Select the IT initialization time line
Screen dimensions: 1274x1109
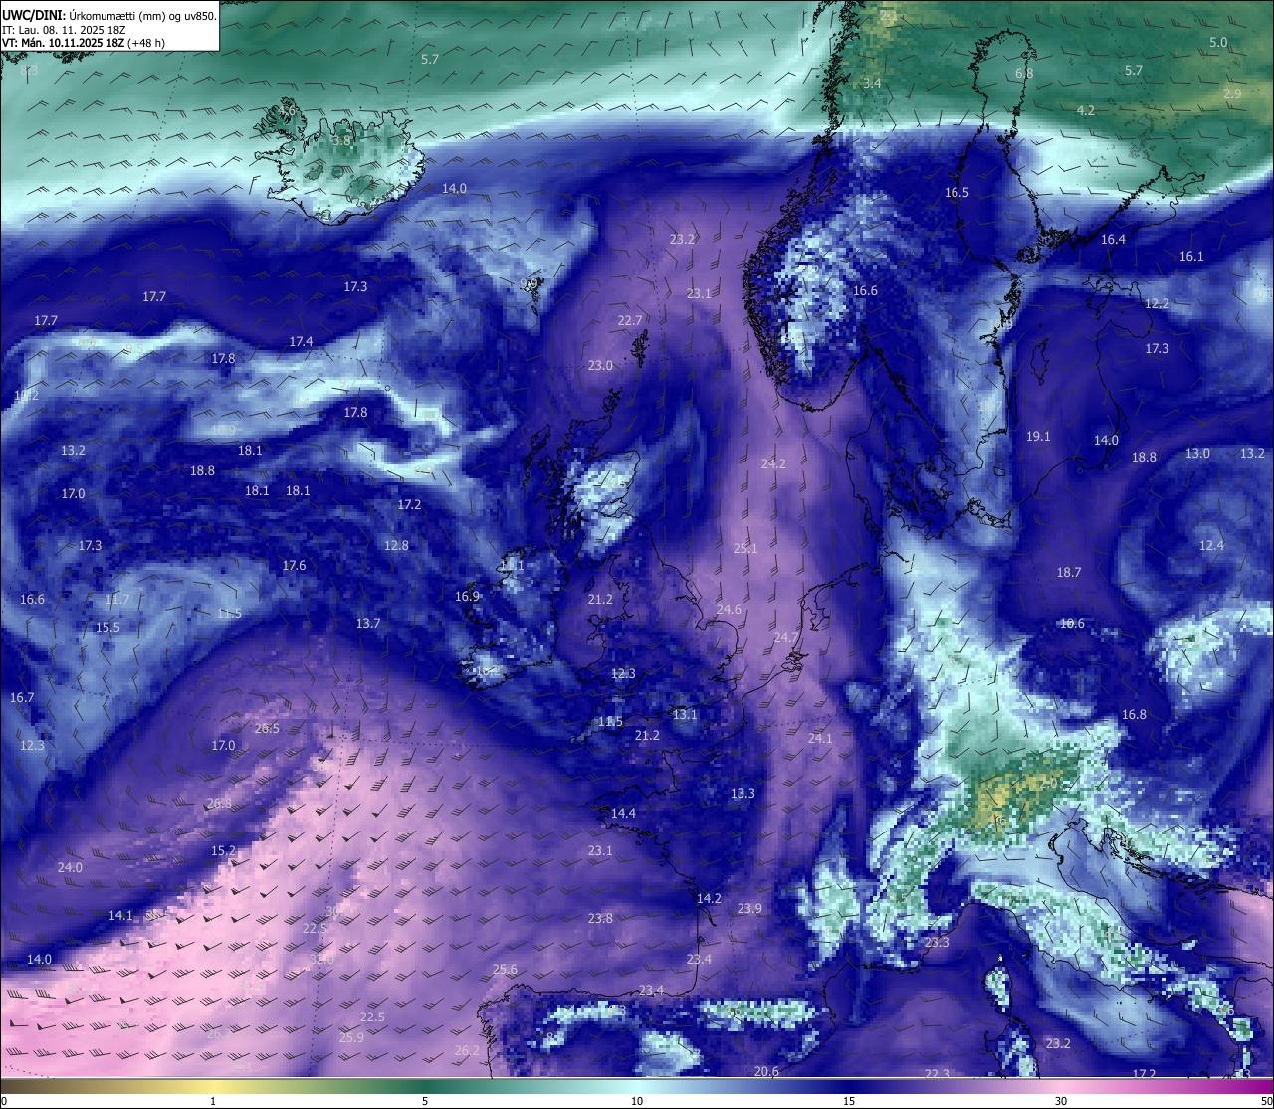click(x=63, y=30)
